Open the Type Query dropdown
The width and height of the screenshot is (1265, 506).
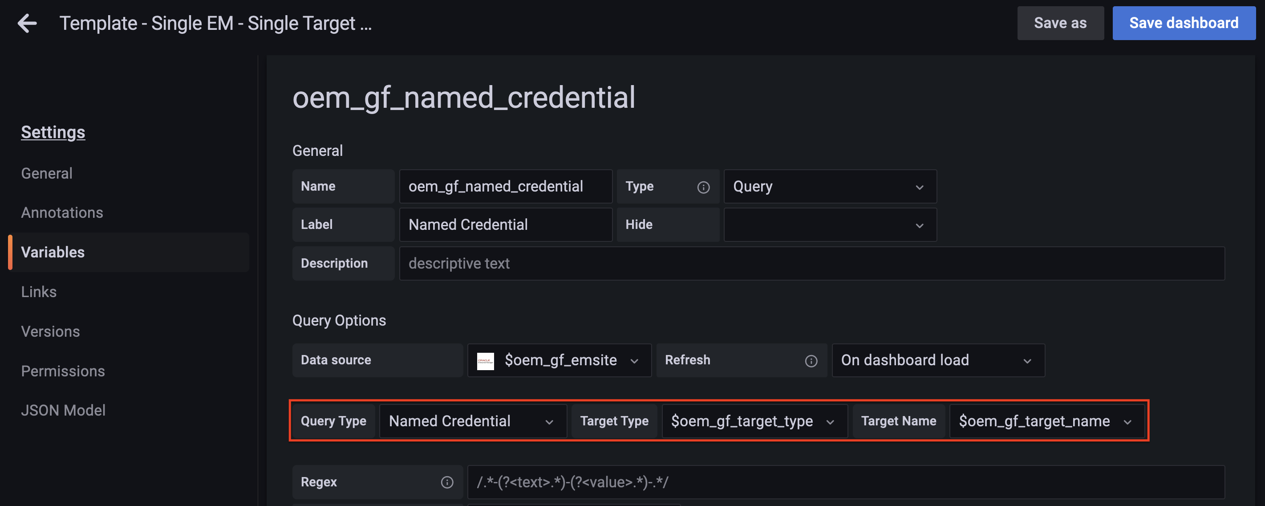(829, 187)
